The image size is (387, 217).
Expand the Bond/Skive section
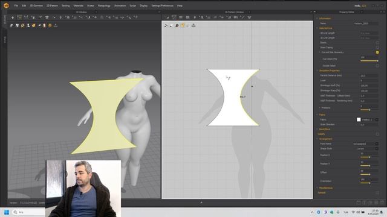pyautogui.click(x=317, y=129)
